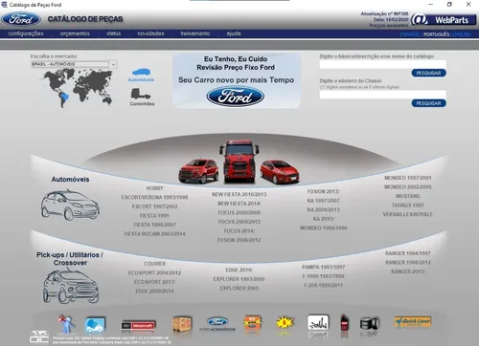Click the cardboard parts box icon
This screenshot has width=479, height=346.
pyautogui.click(x=182, y=324)
